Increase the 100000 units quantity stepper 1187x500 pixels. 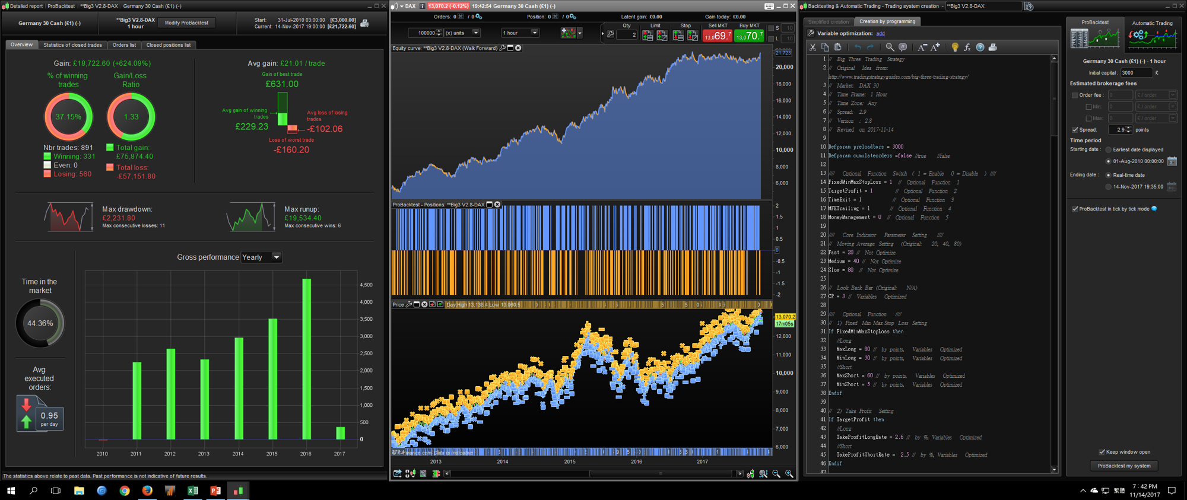coord(439,31)
